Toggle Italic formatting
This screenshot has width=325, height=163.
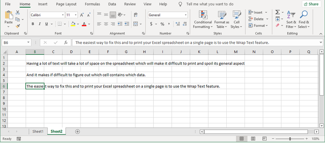39,24
